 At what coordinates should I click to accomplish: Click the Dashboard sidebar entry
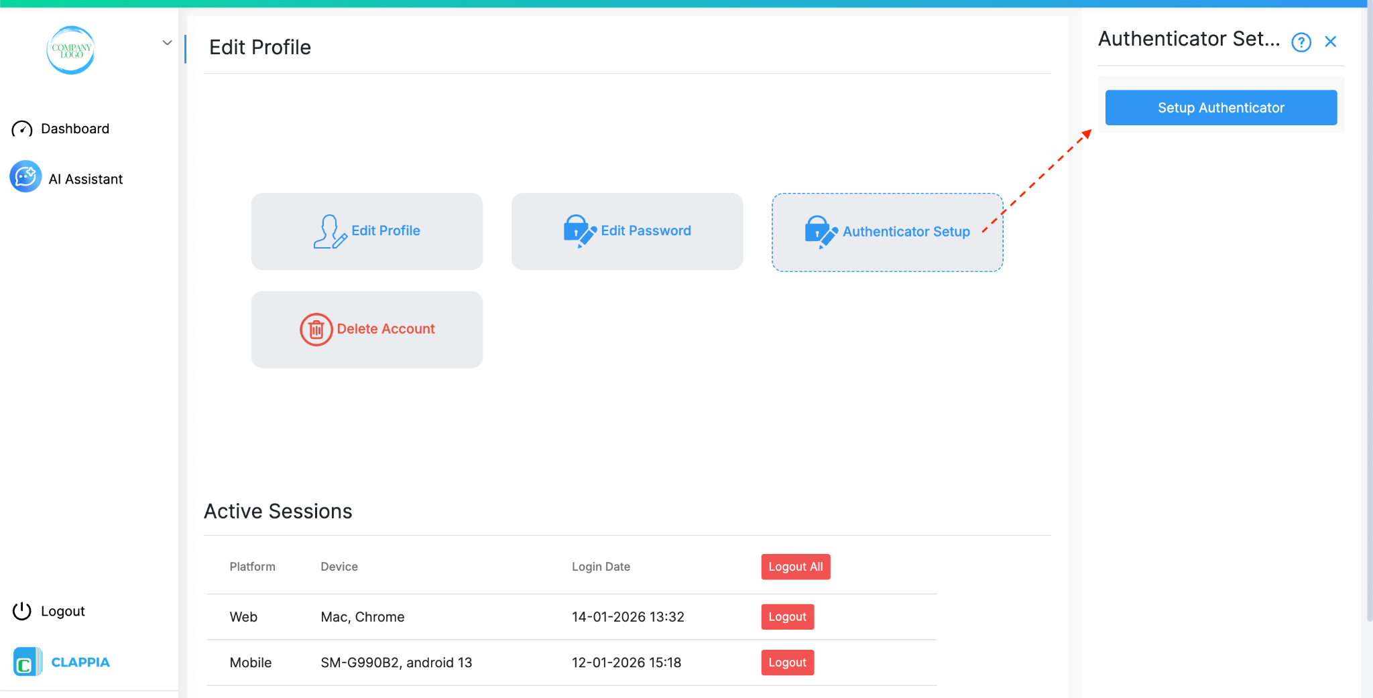[75, 129]
